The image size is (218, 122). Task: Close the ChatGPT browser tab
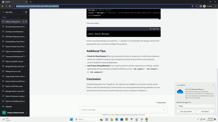(x=26, y=2)
